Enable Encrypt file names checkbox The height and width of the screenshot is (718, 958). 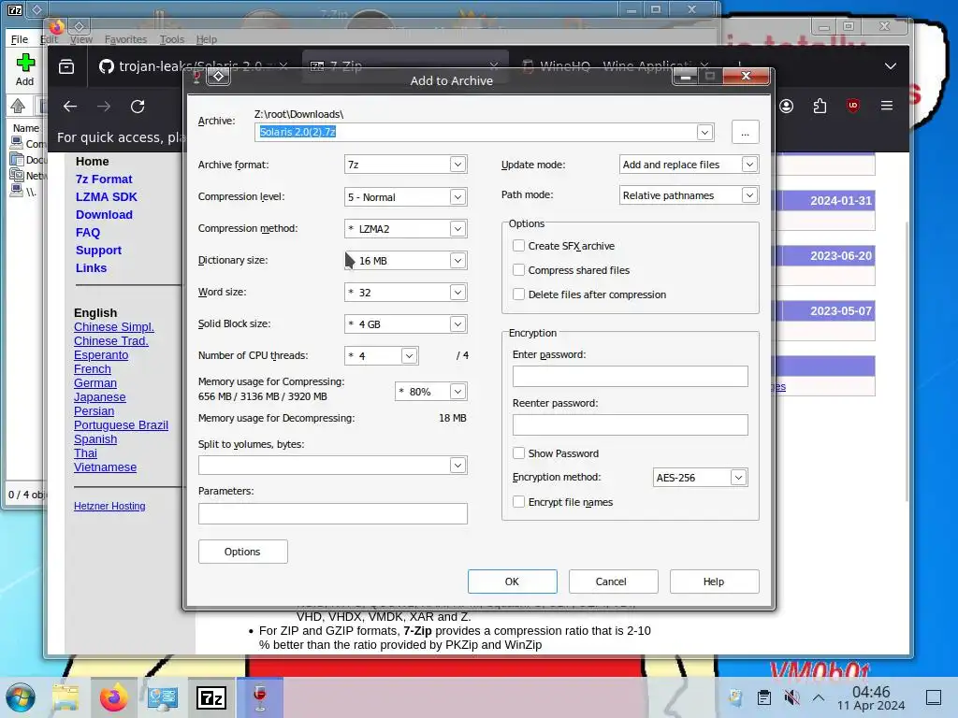tap(518, 502)
